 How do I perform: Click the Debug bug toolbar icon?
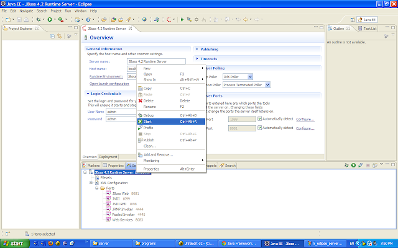[x=39, y=19]
